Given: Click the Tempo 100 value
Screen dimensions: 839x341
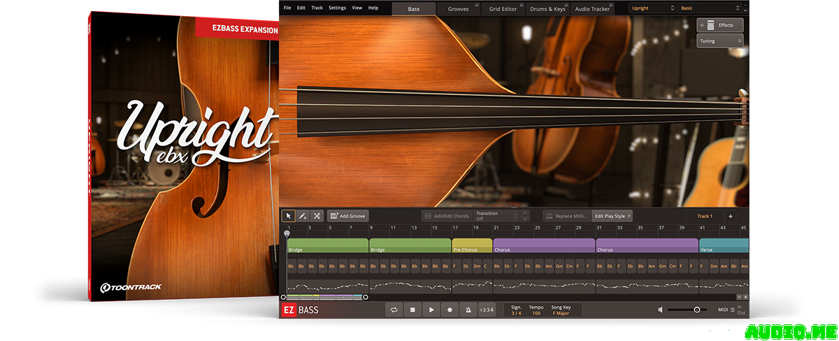Looking at the screenshot, I should (536, 313).
